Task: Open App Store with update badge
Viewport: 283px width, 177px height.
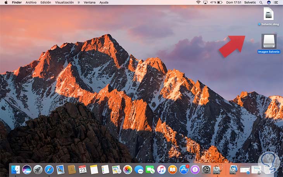Action: click(184, 170)
